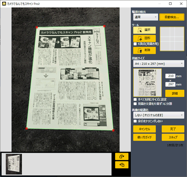Click the bottom-right red corner handle

pos(113,130)
